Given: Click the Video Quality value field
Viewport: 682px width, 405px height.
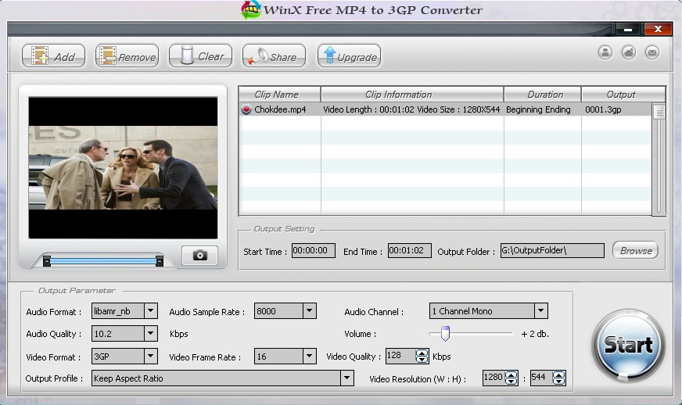Looking at the screenshot, I should pos(400,356).
